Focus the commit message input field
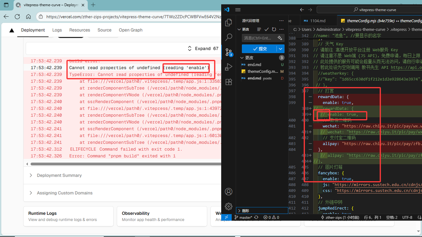 [x=259, y=38]
